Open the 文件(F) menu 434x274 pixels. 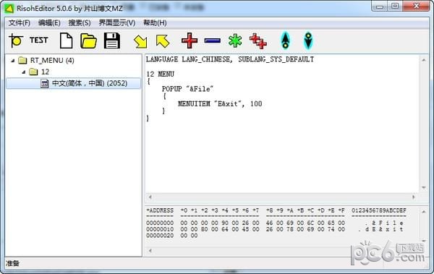pos(20,22)
